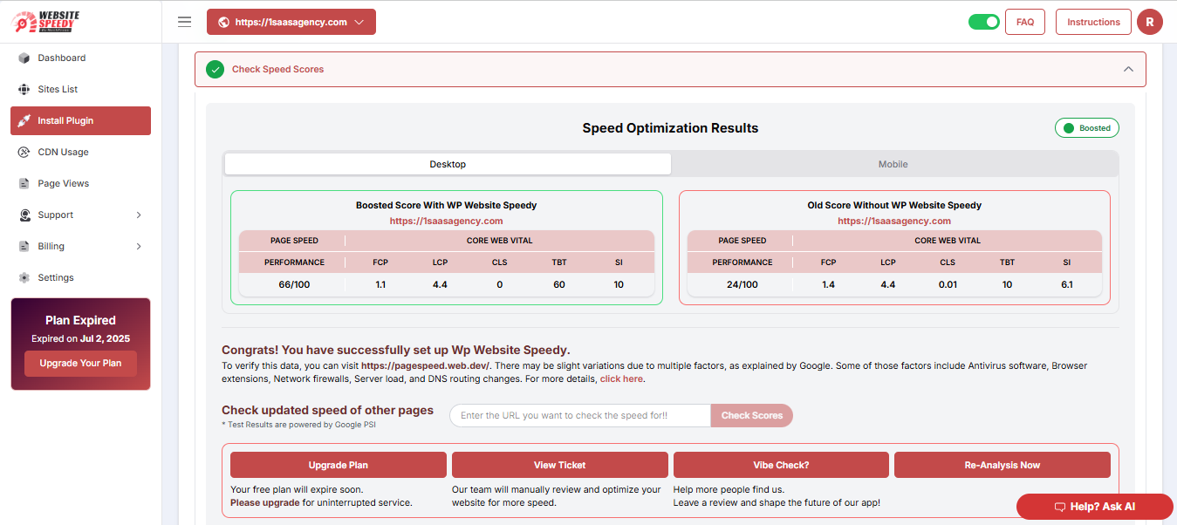The width and height of the screenshot is (1177, 525).
Task: Open the 1saasagency.com site dropdown
Action: (x=291, y=23)
